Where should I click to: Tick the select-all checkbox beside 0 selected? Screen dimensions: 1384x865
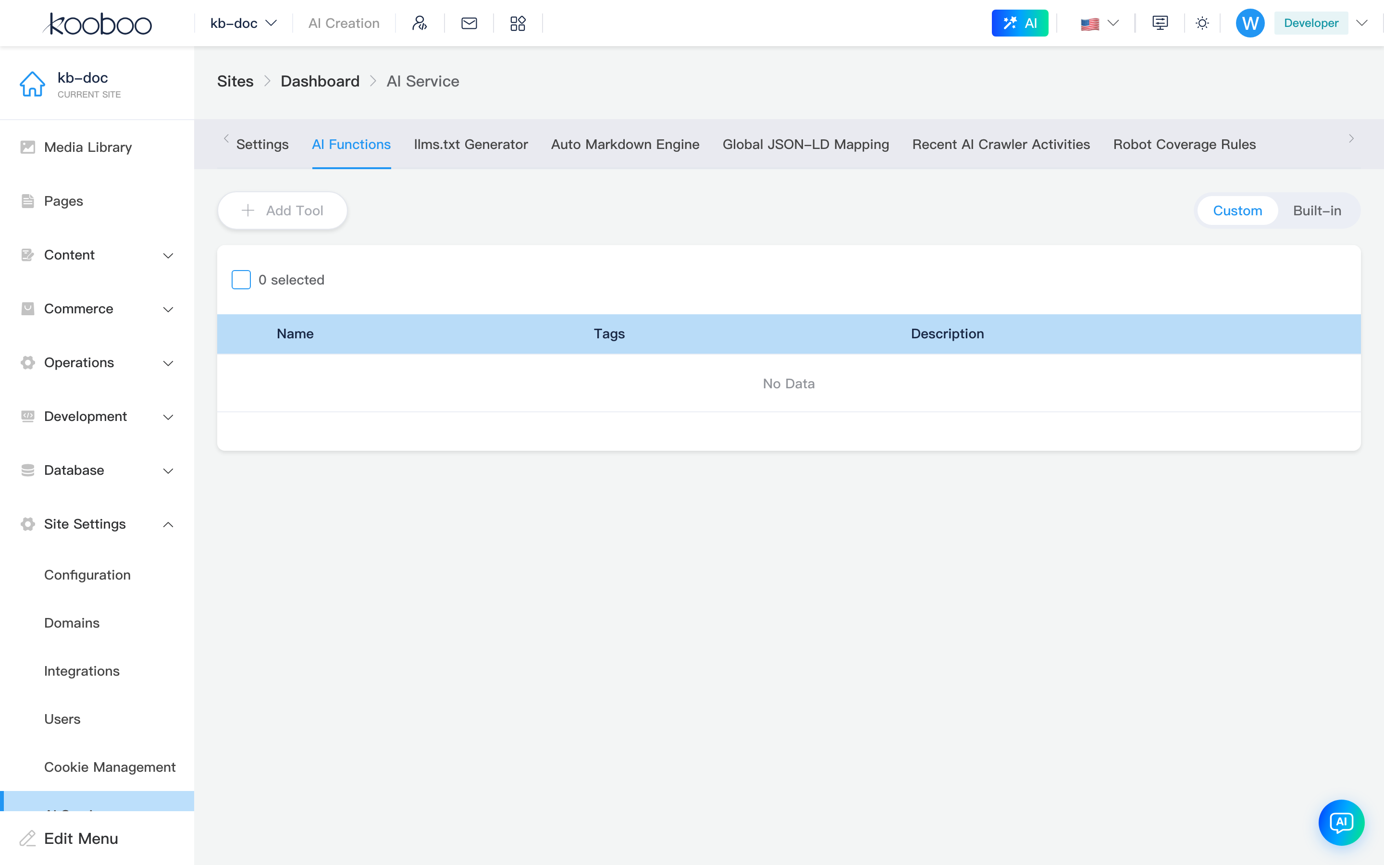pos(241,280)
